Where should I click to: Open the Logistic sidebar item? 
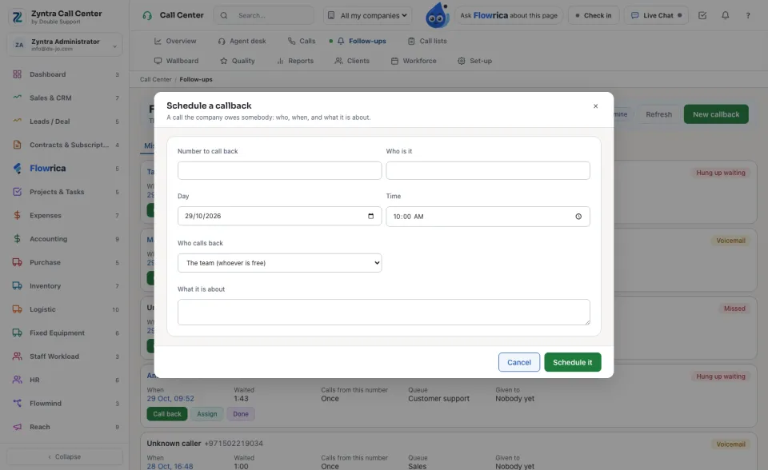[x=65, y=309]
